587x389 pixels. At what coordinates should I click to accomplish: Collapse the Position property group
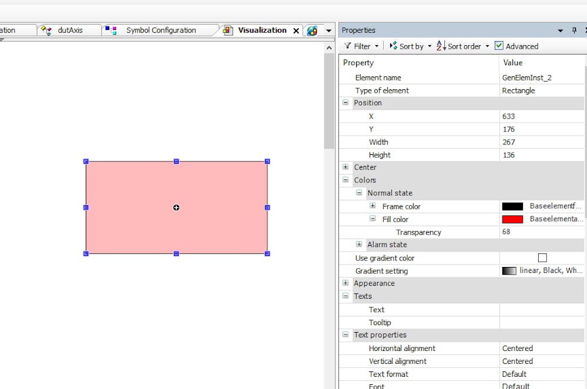tap(346, 102)
